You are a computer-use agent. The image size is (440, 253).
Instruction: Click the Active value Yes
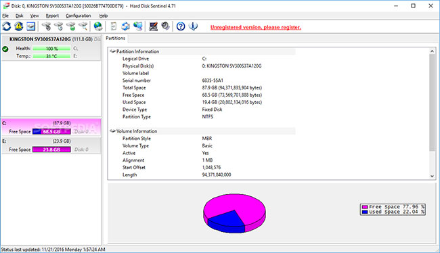tap(205, 153)
